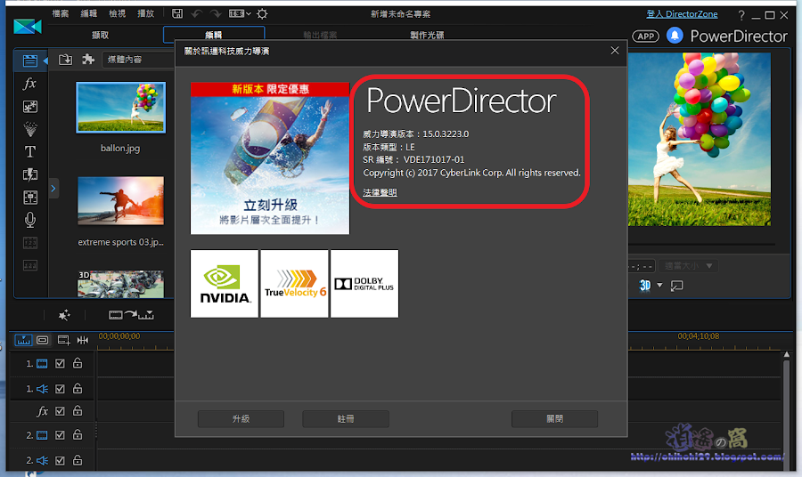The width and height of the screenshot is (802, 477).
Task: Open the 播放 menu
Action: click(x=146, y=13)
